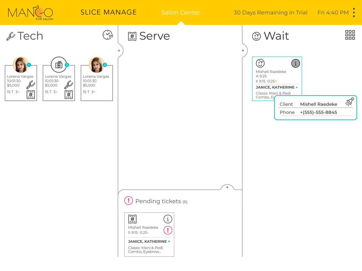
Task: Expand panel with plus between Serve and Wait
Action: [243, 51]
